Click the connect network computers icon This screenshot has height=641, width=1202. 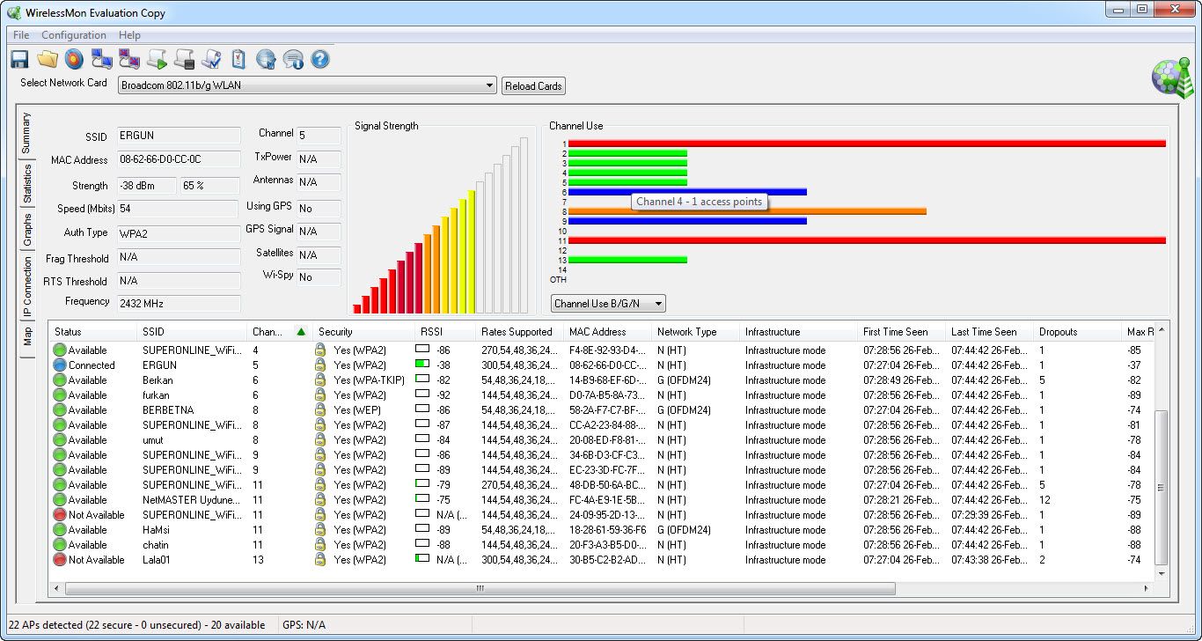pos(102,59)
